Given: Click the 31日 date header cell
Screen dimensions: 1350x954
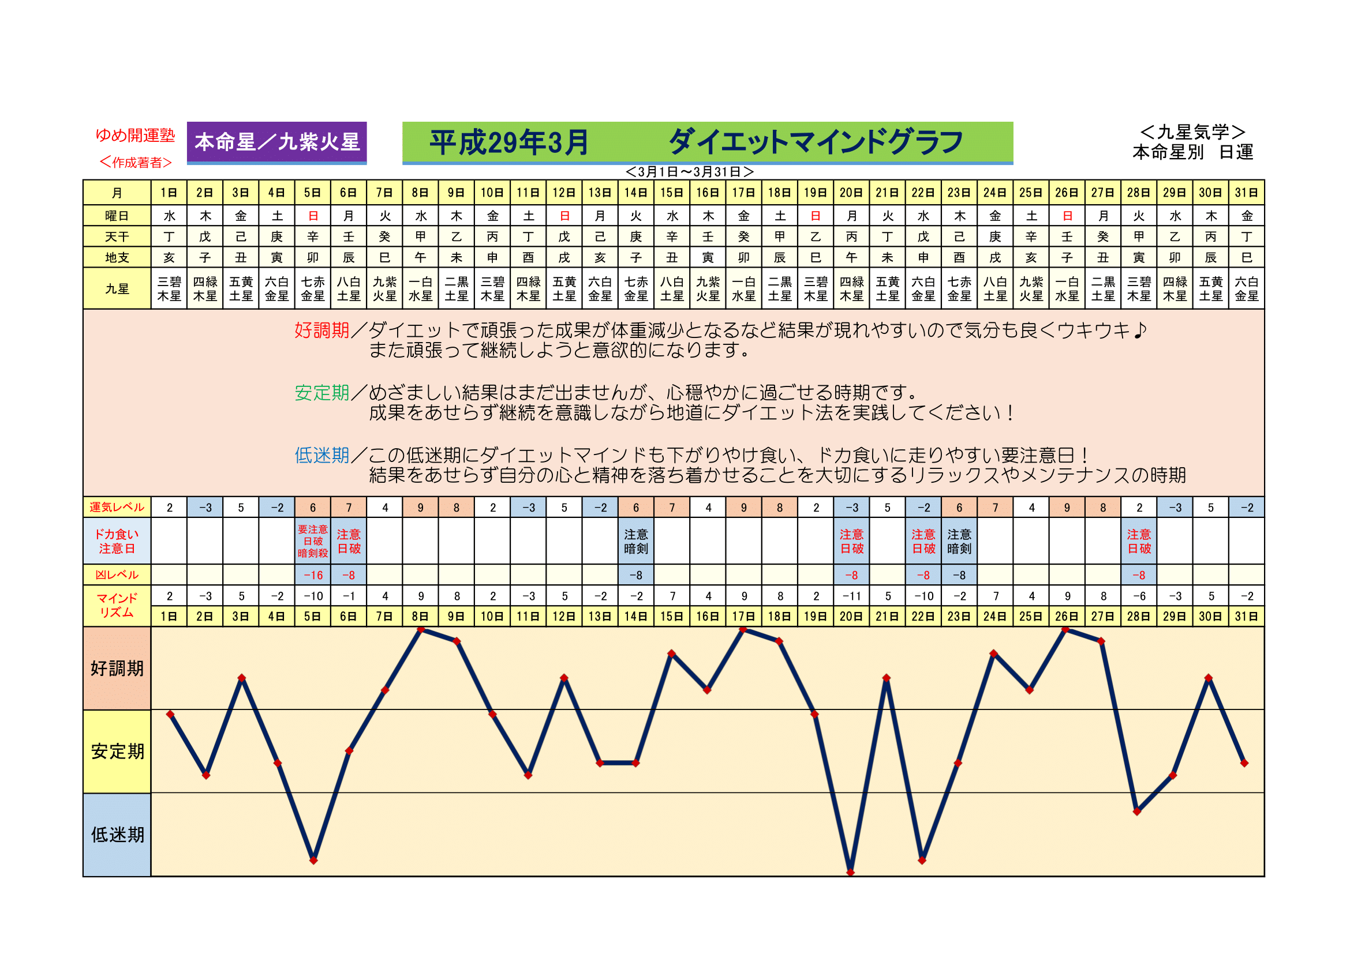Looking at the screenshot, I should pyautogui.click(x=1246, y=193).
